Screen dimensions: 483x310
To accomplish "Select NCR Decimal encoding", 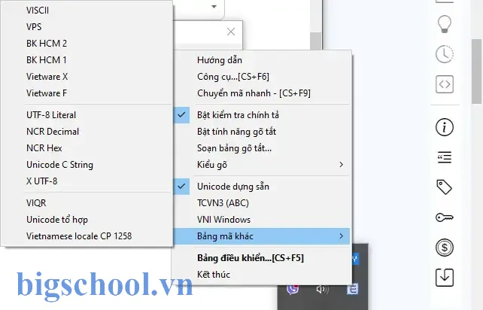I will (87, 132).
